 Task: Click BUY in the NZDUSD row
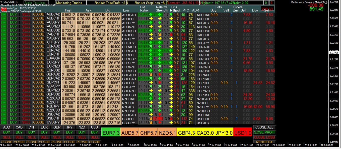pos(14,110)
